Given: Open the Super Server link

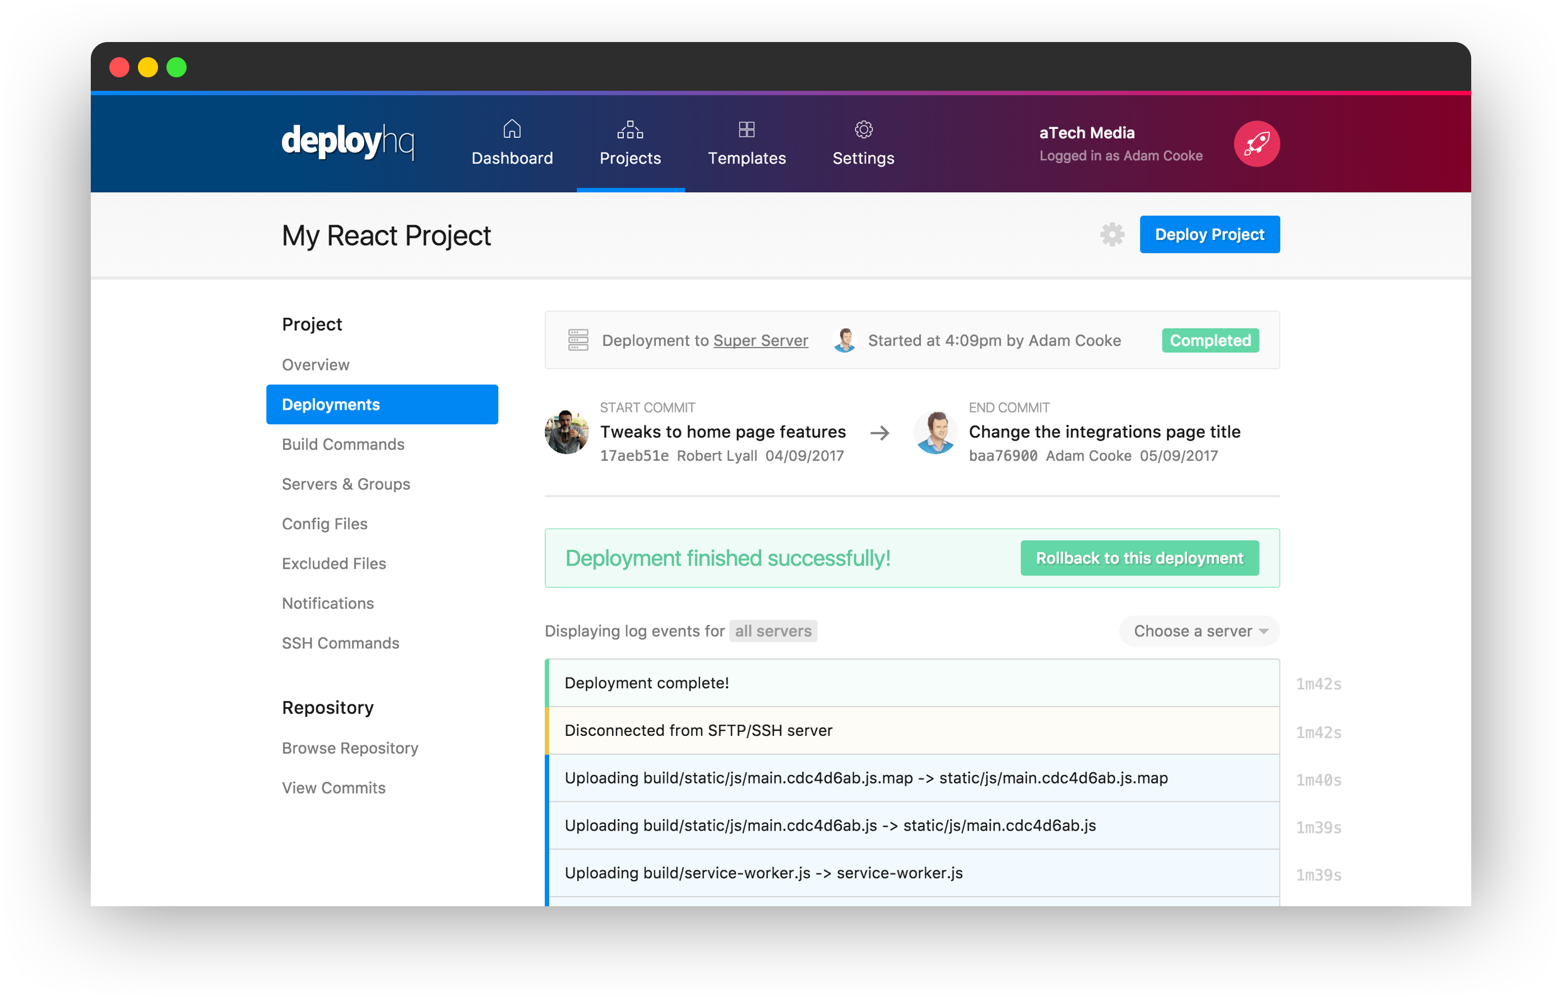Looking at the screenshot, I should (x=760, y=340).
